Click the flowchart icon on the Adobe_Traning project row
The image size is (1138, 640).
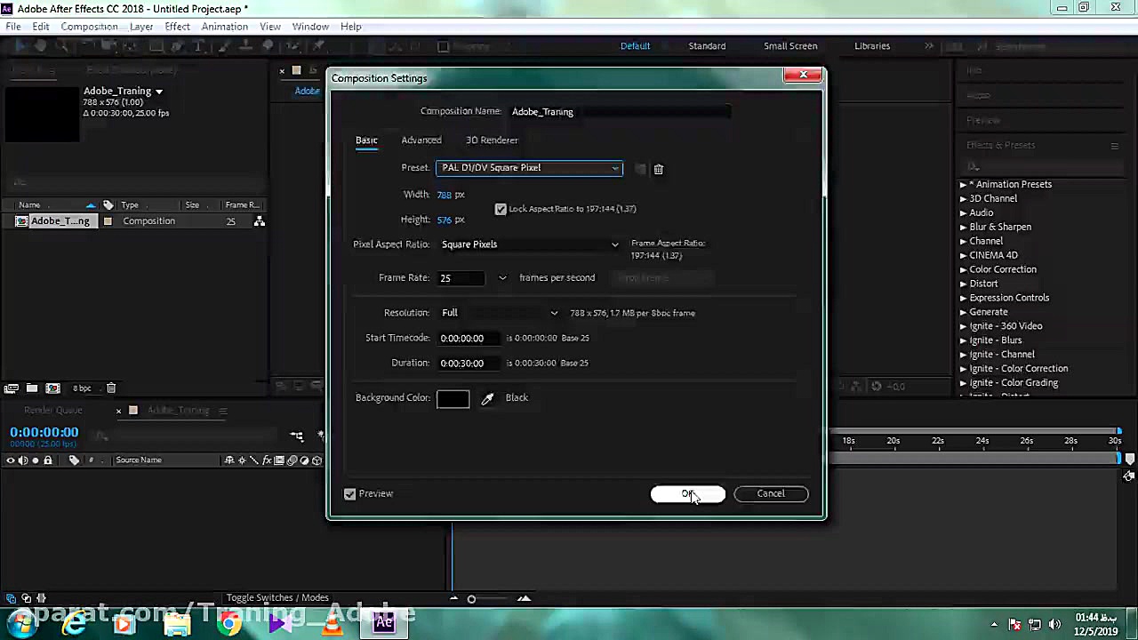260,221
